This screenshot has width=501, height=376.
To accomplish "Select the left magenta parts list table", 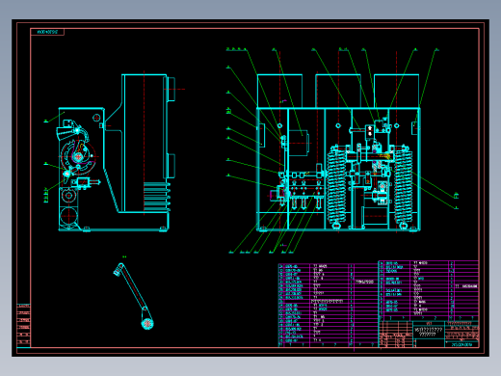I will pyautogui.click(x=328, y=306).
